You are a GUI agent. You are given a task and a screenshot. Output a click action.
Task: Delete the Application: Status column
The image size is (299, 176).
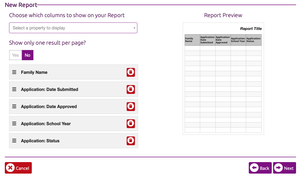pos(131,141)
